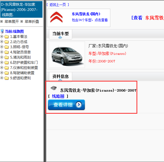Expand the 1.基本看法 tree node
The width and height of the screenshot is (164, 162).
2,37
